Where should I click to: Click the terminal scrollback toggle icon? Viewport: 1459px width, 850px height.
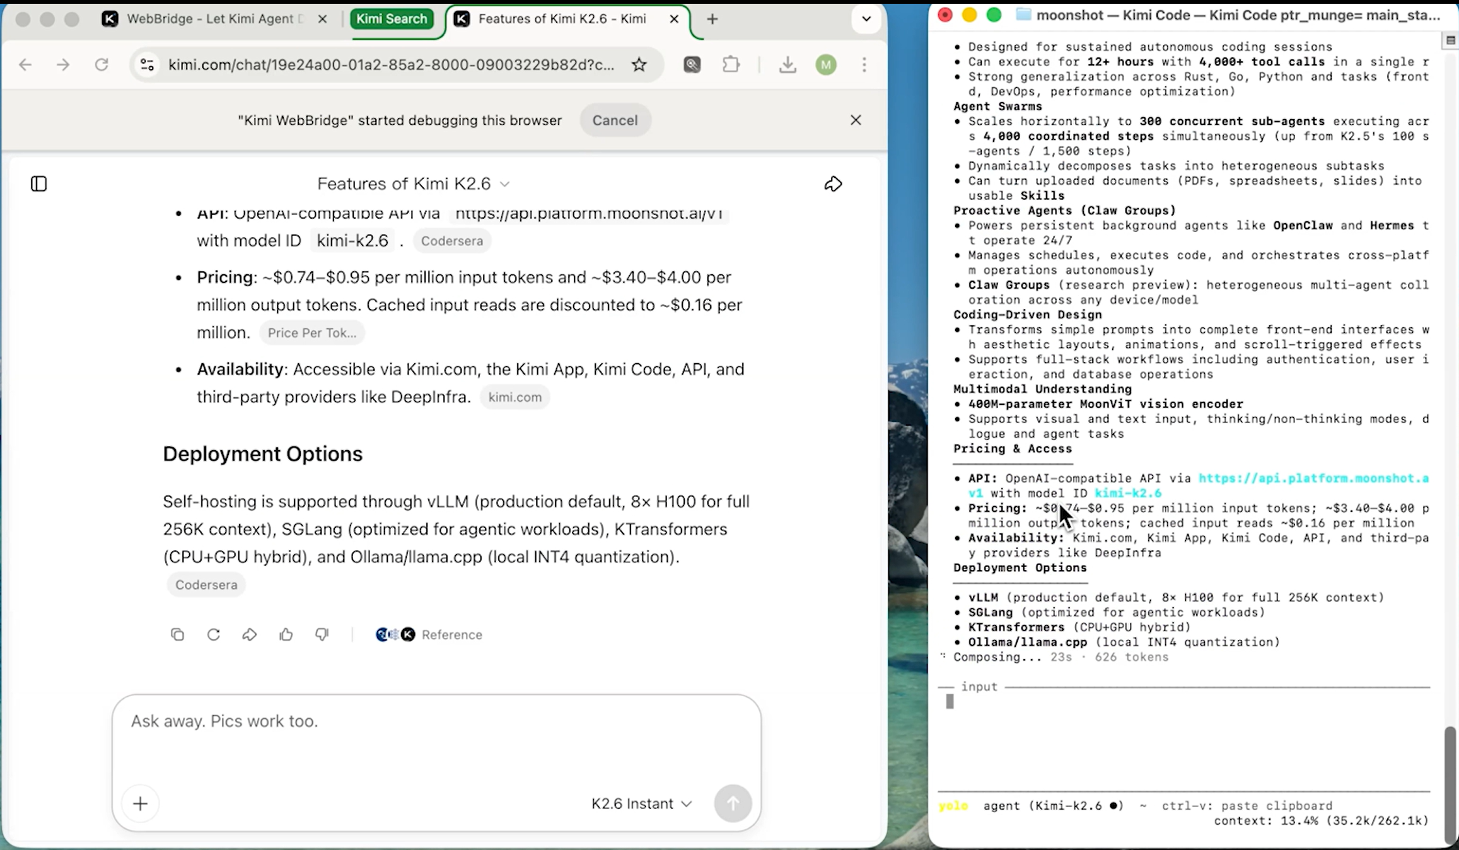[1450, 40]
